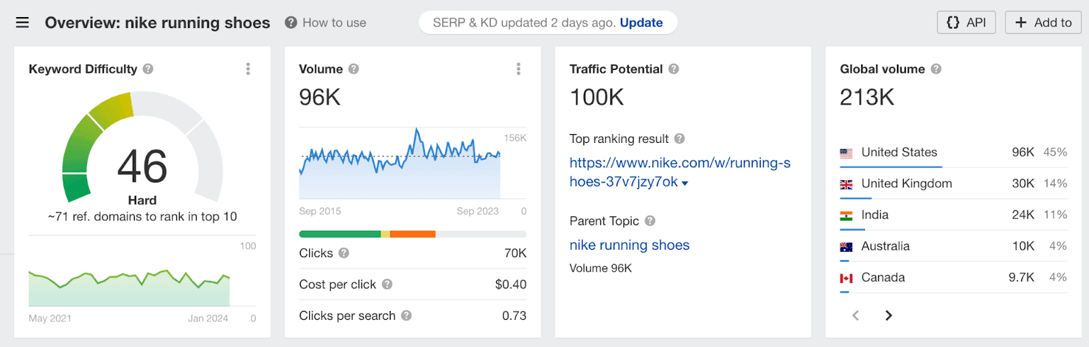Screen dimensions: 1089x347
Task: Click the Keyword Difficulty gauge score 46
Action: [x=142, y=166]
